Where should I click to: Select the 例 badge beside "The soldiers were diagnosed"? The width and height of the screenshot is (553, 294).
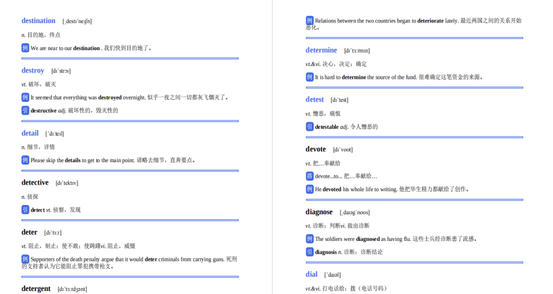pyautogui.click(x=309, y=239)
